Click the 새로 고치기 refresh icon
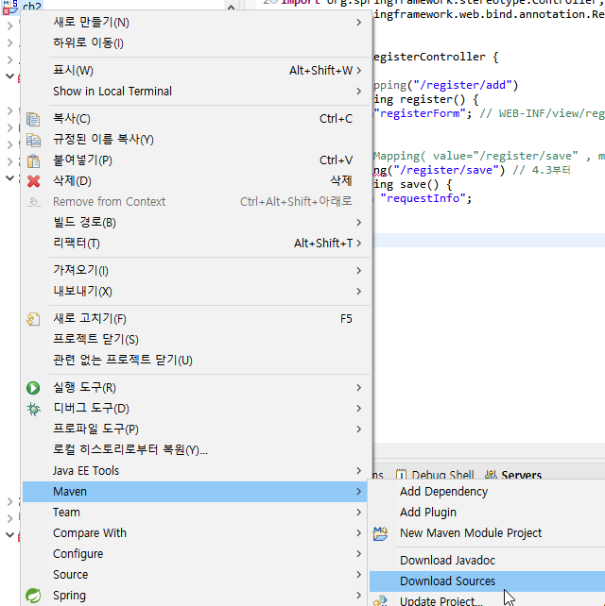 [33, 319]
